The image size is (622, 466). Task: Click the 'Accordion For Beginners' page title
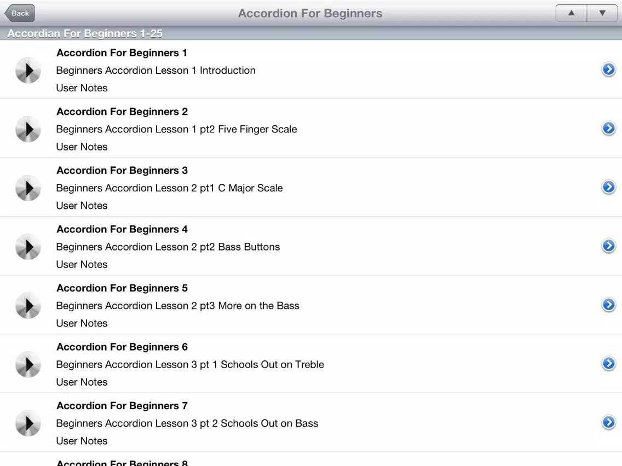310,14
